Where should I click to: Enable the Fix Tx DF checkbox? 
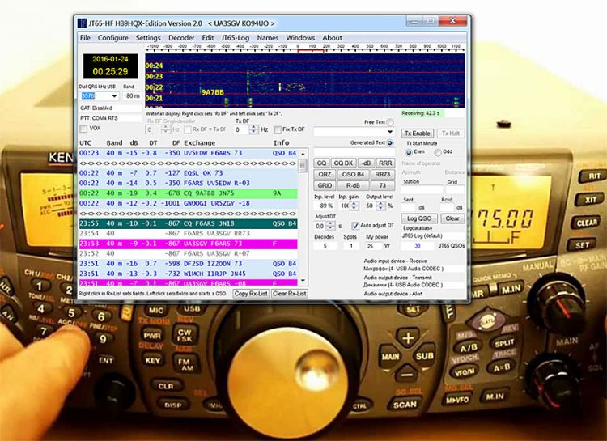[277, 129]
